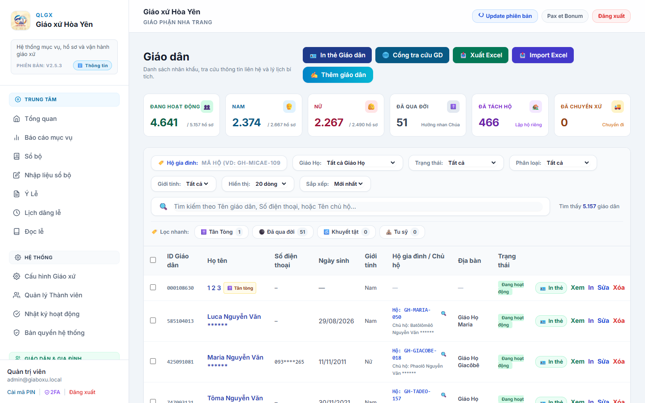Viewport: 645px width, 403px height.
Task: Open Báo cáo mục vụ chart icon
Action: coord(17,137)
